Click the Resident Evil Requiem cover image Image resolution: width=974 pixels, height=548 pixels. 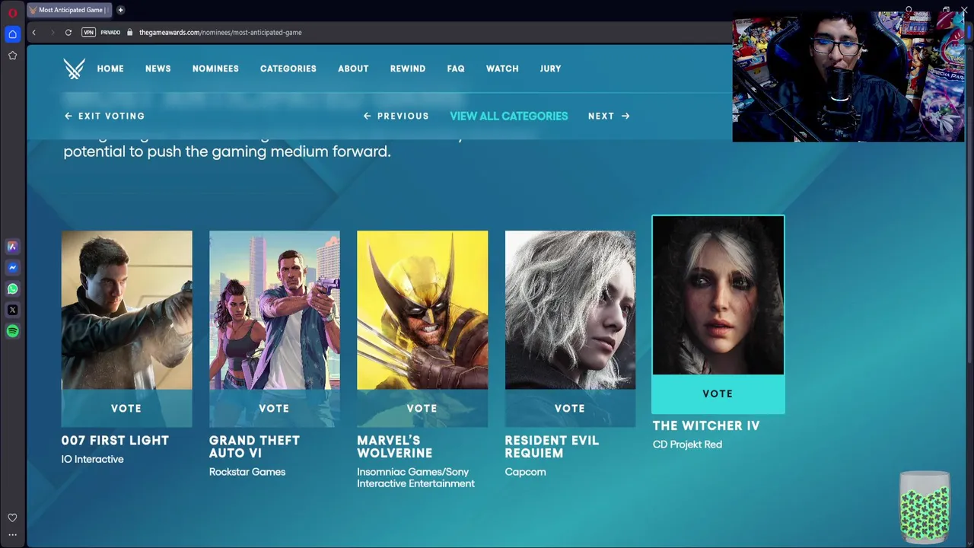pos(570,310)
